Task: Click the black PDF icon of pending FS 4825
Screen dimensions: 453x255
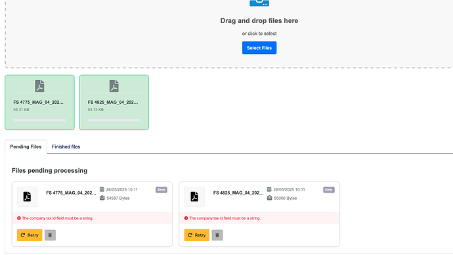Action: [x=194, y=197]
